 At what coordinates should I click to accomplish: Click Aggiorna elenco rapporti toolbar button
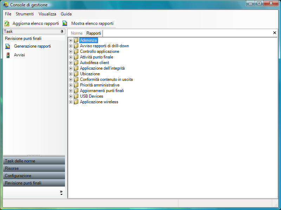[32, 23]
